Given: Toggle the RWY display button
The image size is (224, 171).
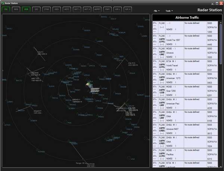Looking at the screenshot, I should [x=107, y=9].
